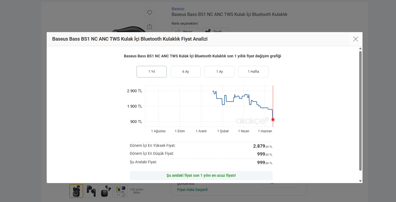This screenshot has width=396, height=202.
Task: Open the share icon below the heart
Action: coord(150,26)
